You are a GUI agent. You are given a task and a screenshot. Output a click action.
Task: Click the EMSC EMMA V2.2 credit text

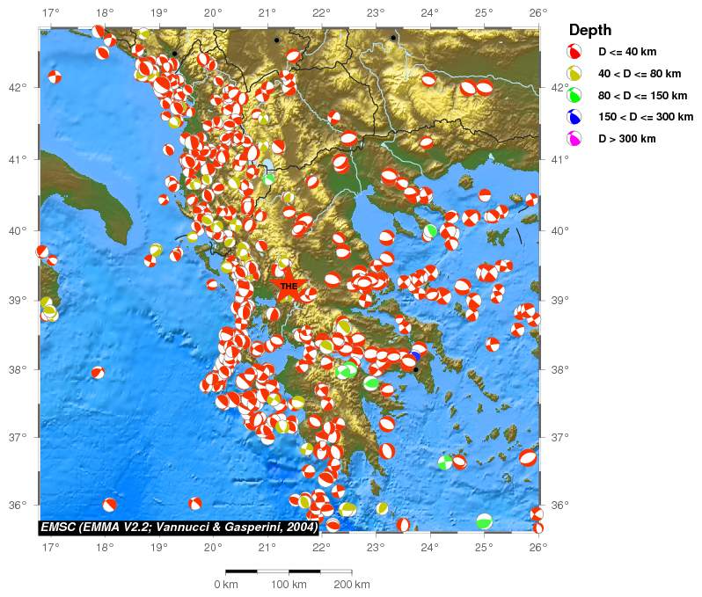(179, 528)
